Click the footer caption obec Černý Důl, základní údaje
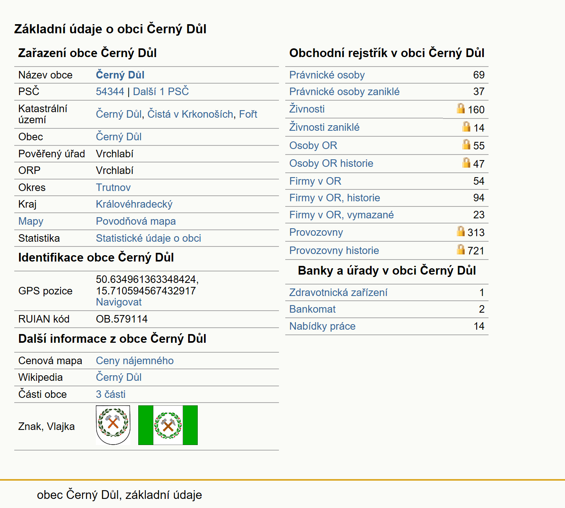This screenshot has width=565, height=508. click(119, 495)
